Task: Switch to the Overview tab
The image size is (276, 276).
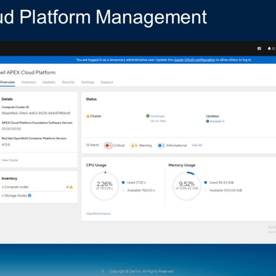Action: coord(8,82)
